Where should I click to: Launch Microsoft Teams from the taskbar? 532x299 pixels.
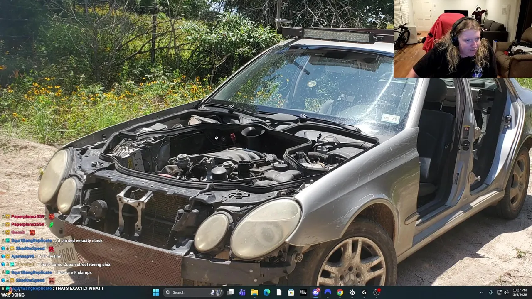242,292
